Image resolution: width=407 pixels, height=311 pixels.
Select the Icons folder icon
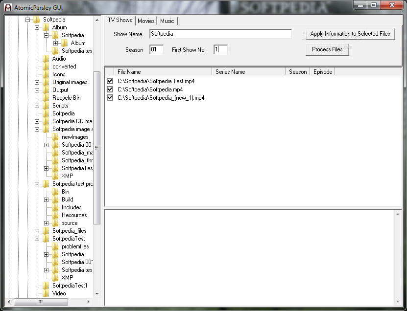coord(46,74)
